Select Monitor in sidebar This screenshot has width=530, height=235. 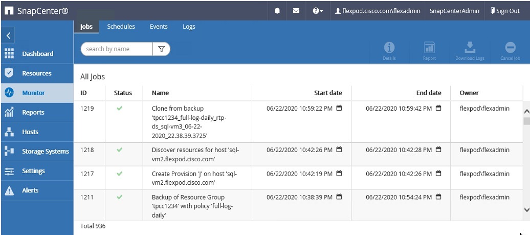(37, 93)
